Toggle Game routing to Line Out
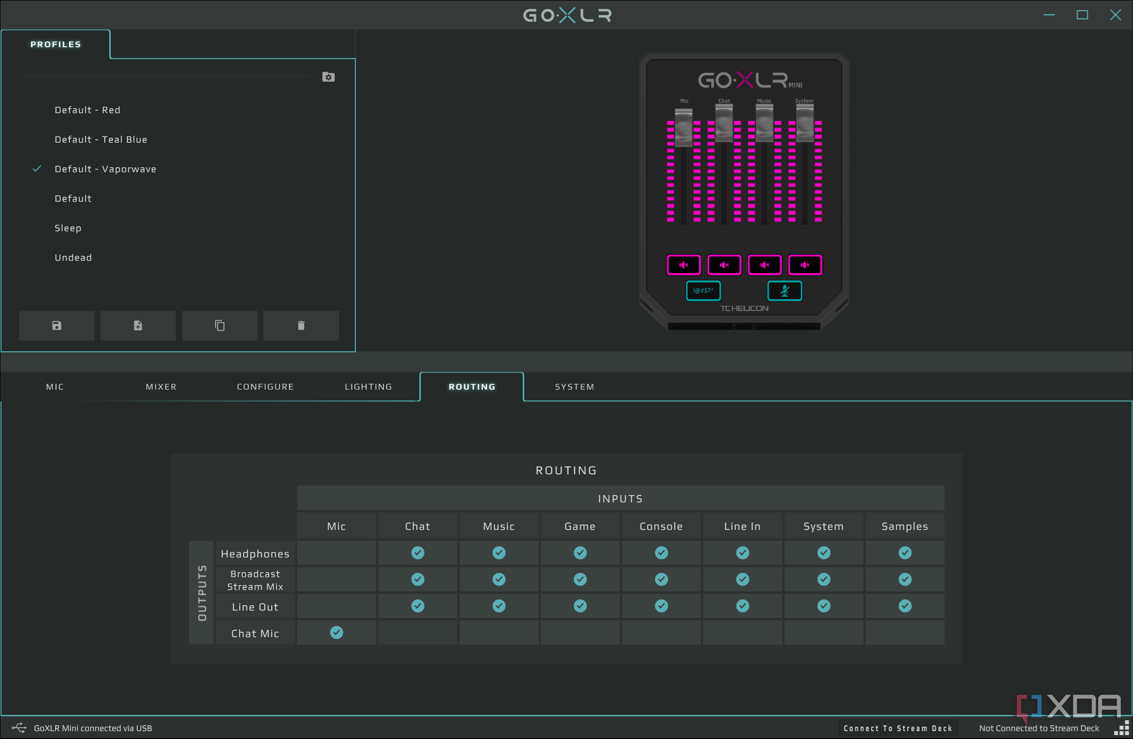The image size is (1133, 739). [x=580, y=606]
